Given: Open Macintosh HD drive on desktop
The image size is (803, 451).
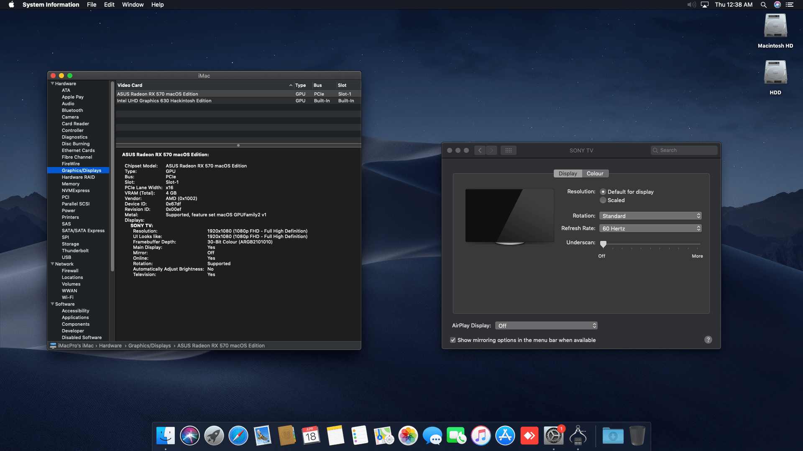Looking at the screenshot, I should 775,26.
